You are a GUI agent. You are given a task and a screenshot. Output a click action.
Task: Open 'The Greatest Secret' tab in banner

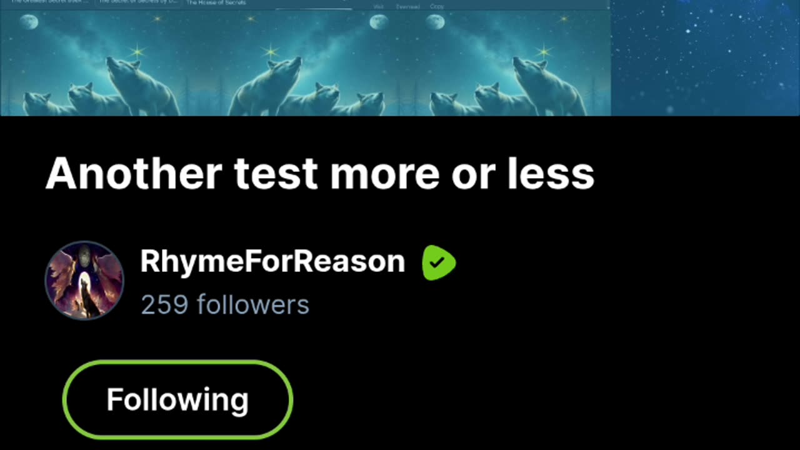pyautogui.click(x=50, y=2)
